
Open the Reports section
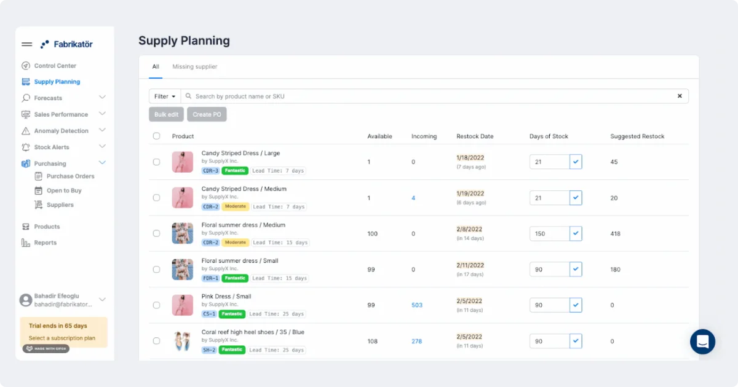click(x=46, y=243)
